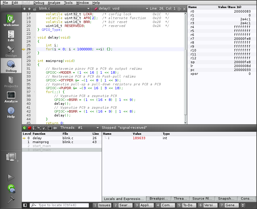The width and height of the screenshot is (257, 209).
Task: Select the mainprog stack frame row
Action: tap(62, 142)
